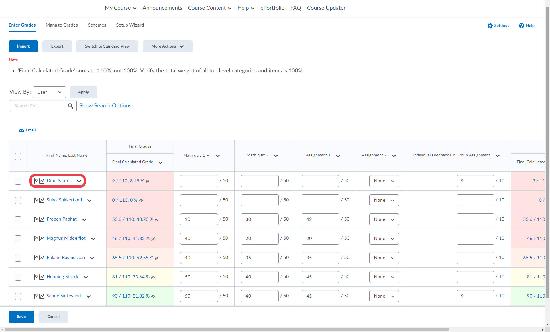
Task: Check the select-all checkbox in the header
Action: (x=18, y=156)
